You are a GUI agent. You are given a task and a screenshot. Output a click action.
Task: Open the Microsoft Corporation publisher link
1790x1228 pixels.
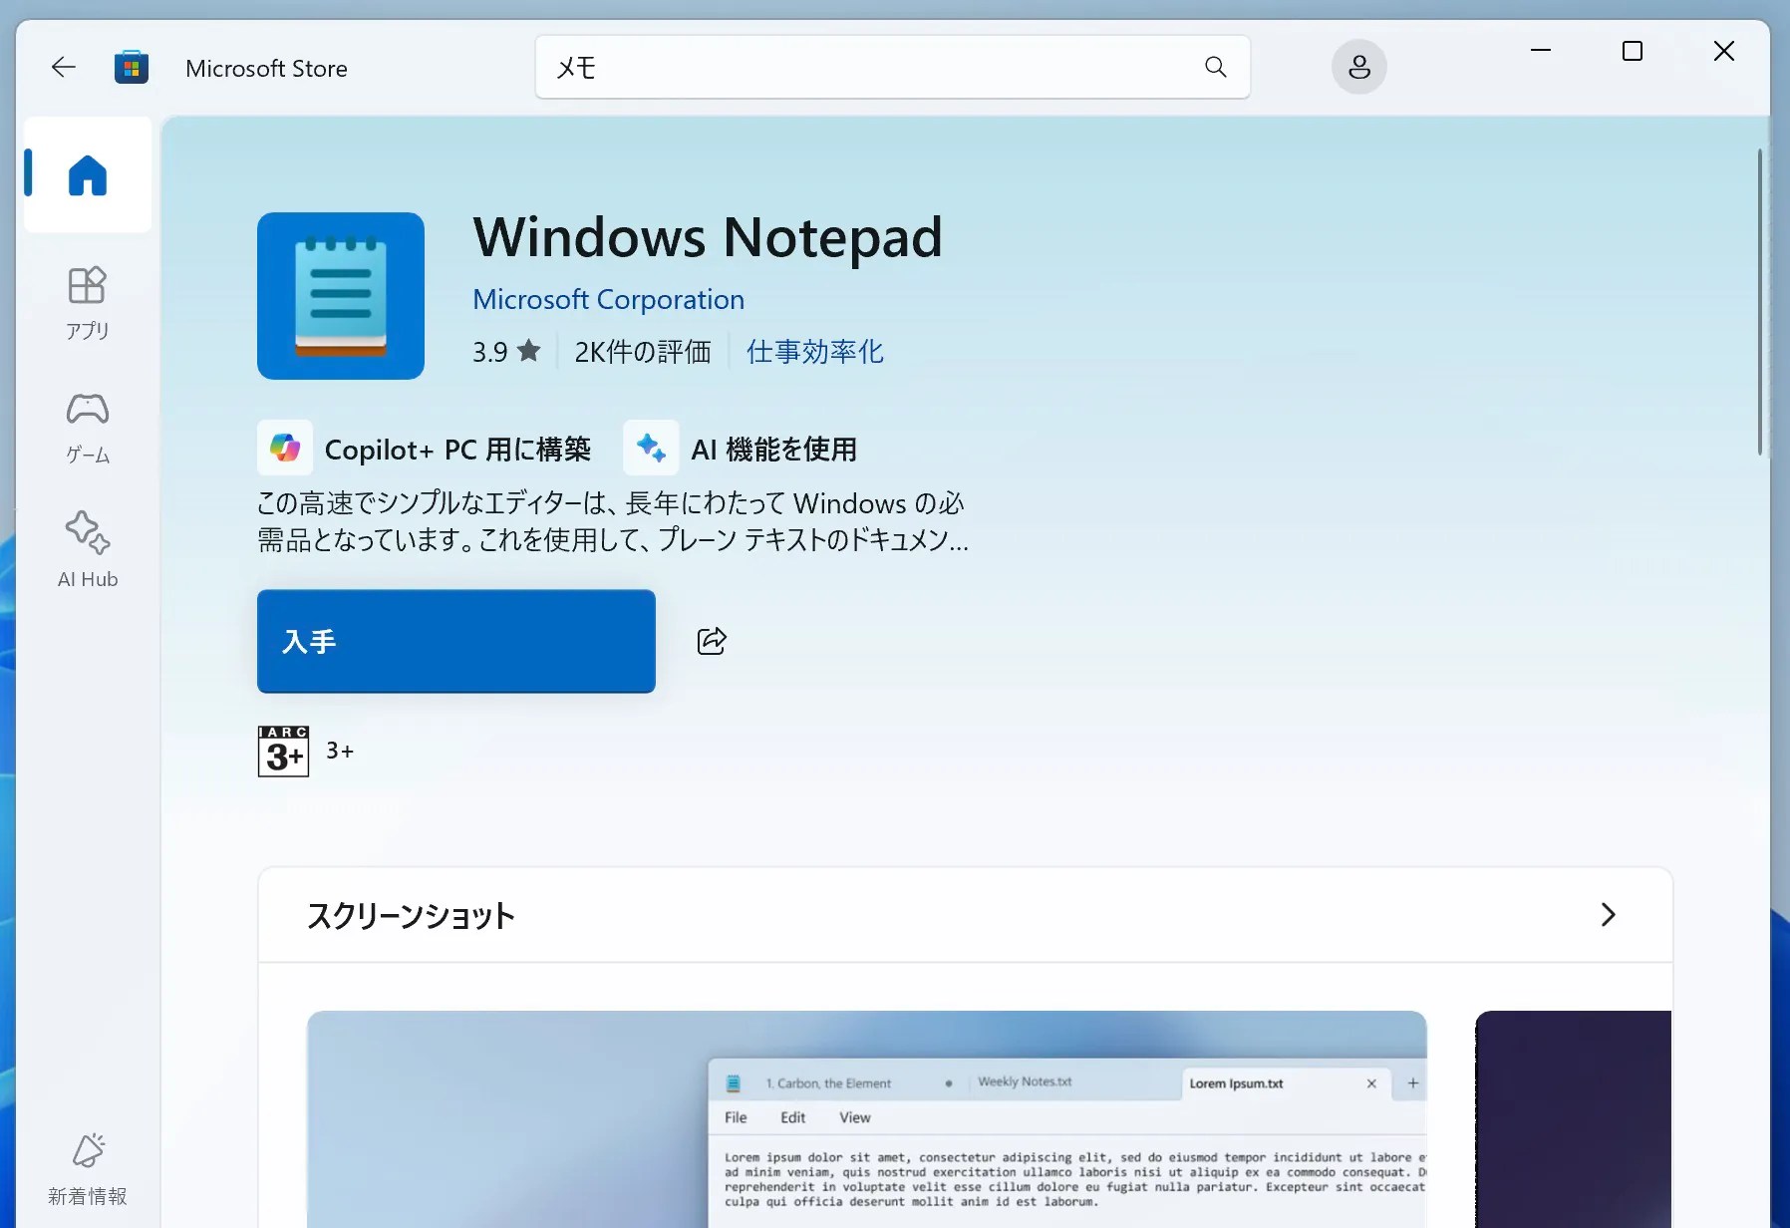(608, 299)
